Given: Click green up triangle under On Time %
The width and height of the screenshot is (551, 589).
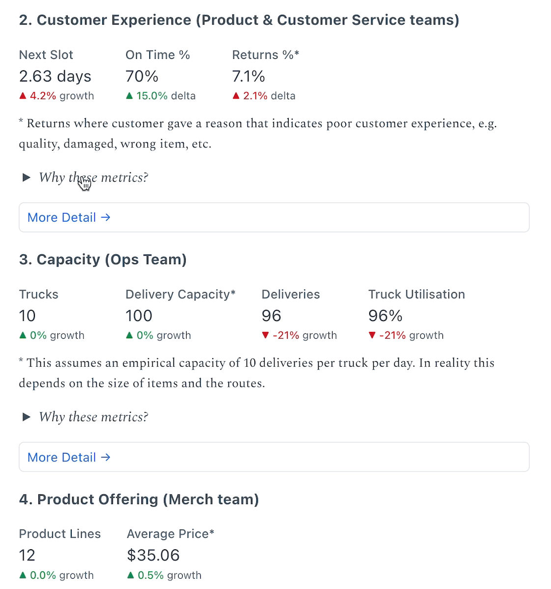Looking at the screenshot, I should (x=129, y=96).
